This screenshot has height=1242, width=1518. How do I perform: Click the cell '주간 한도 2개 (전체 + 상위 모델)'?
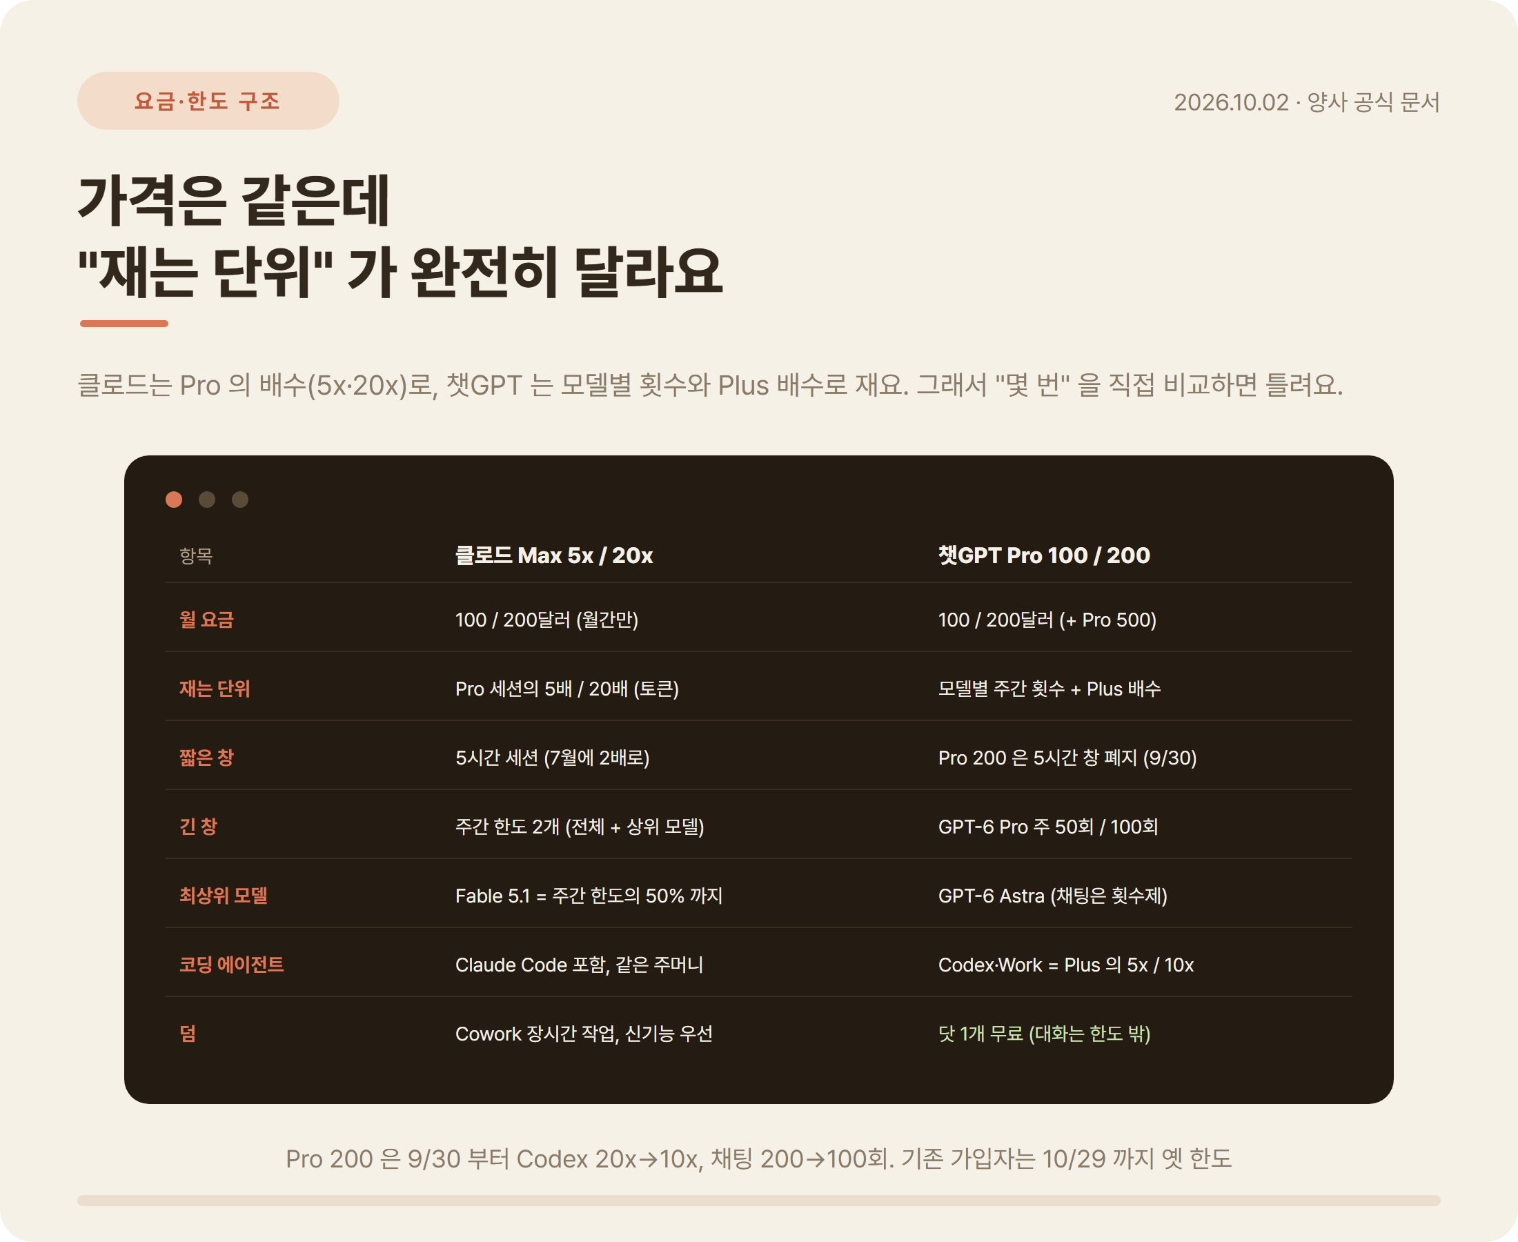coord(580,827)
